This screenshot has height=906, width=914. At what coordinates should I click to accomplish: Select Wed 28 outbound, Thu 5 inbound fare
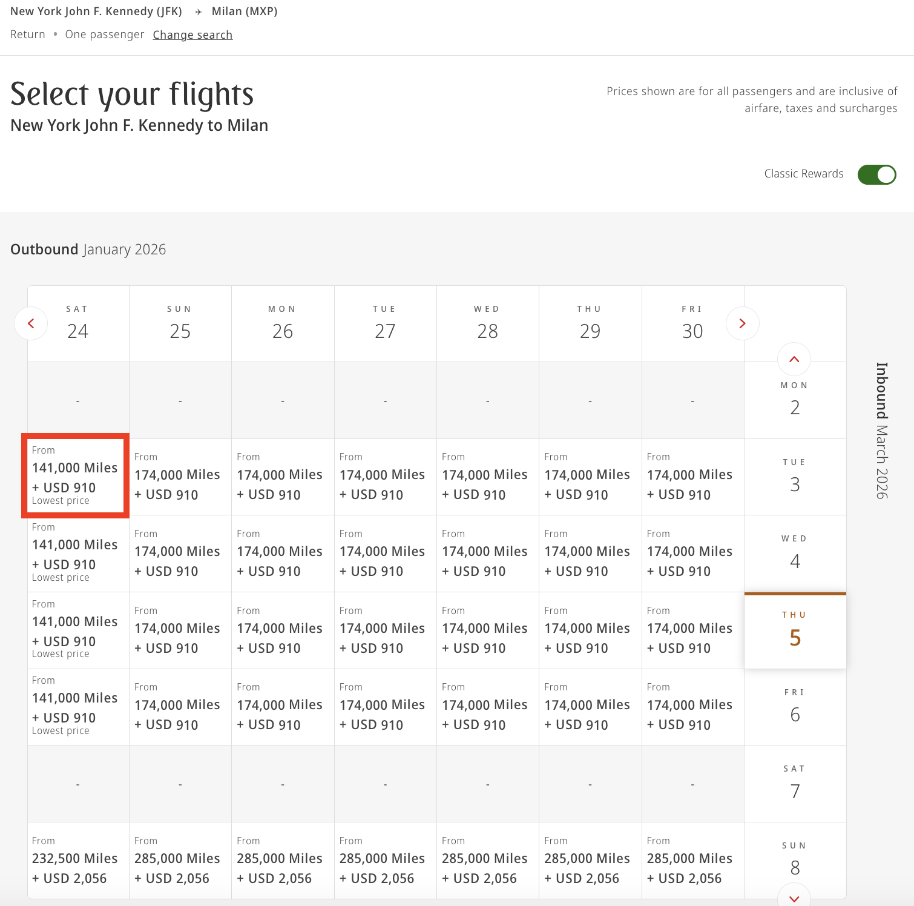488,630
